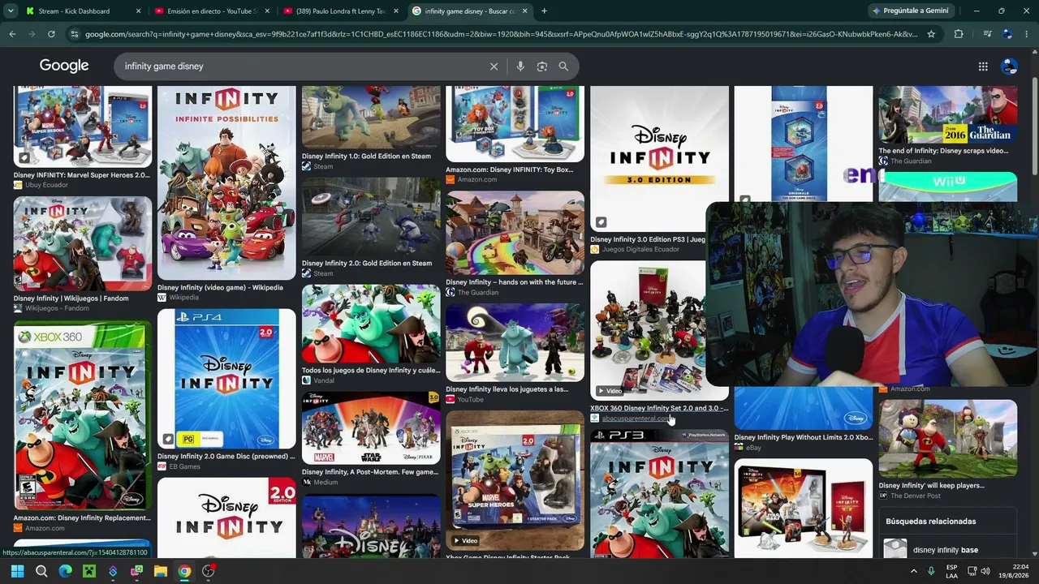Click the Pregúntale a Gemini button
The width and height of the screenshot is (1039, 584).
pyautogui.click(x=910, y=11)
